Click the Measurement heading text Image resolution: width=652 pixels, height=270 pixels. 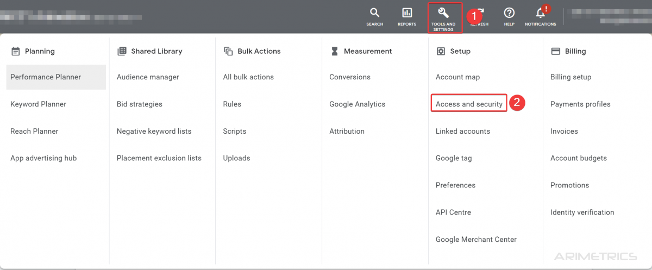pyautogui.click(x=368, y=51)
